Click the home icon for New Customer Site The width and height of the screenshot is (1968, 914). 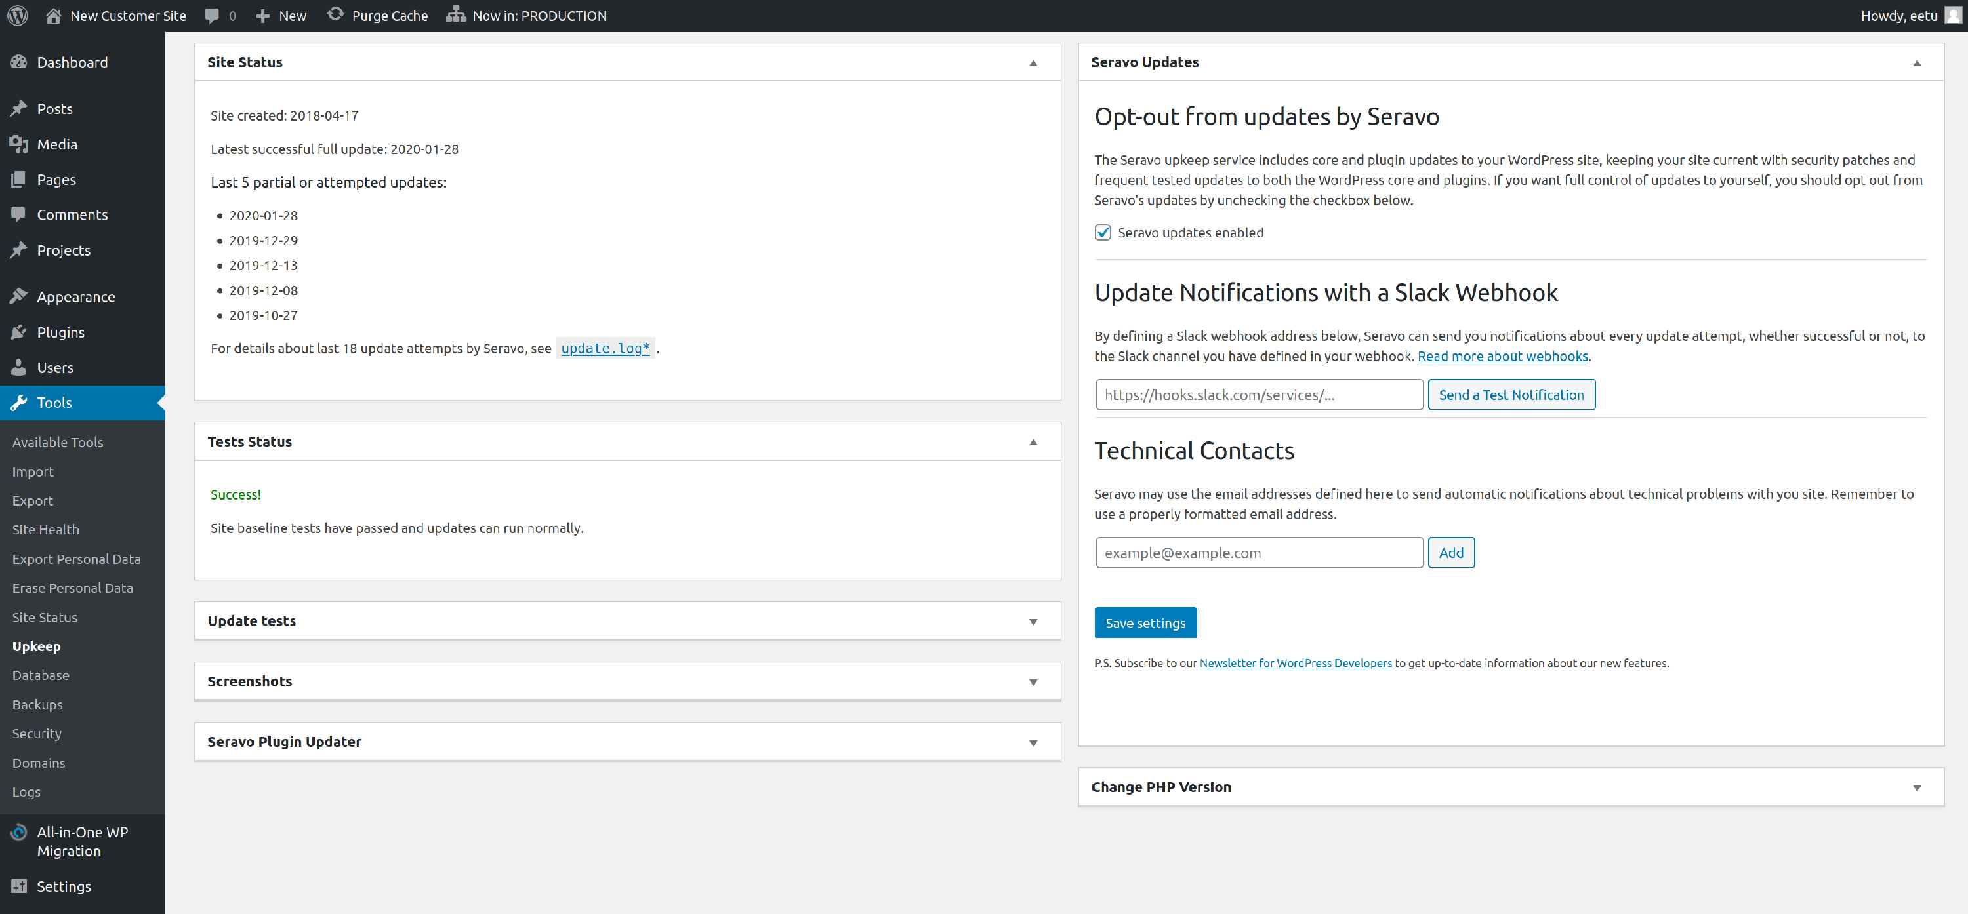pyautogui.click(x=54, y=15)
